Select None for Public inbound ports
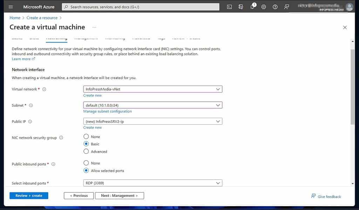359x210 pixels. (x=86, y=163)
